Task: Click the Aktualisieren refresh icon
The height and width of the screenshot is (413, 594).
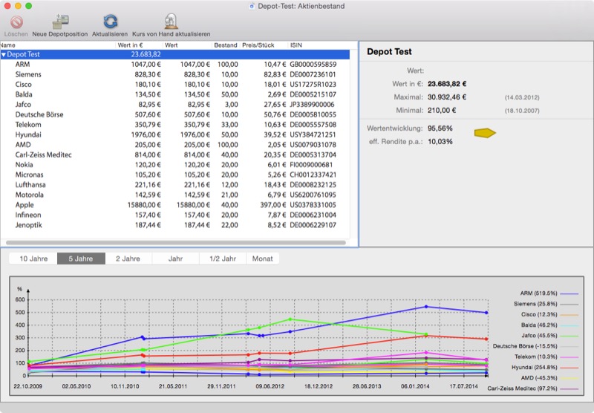Action: [110, 22]
